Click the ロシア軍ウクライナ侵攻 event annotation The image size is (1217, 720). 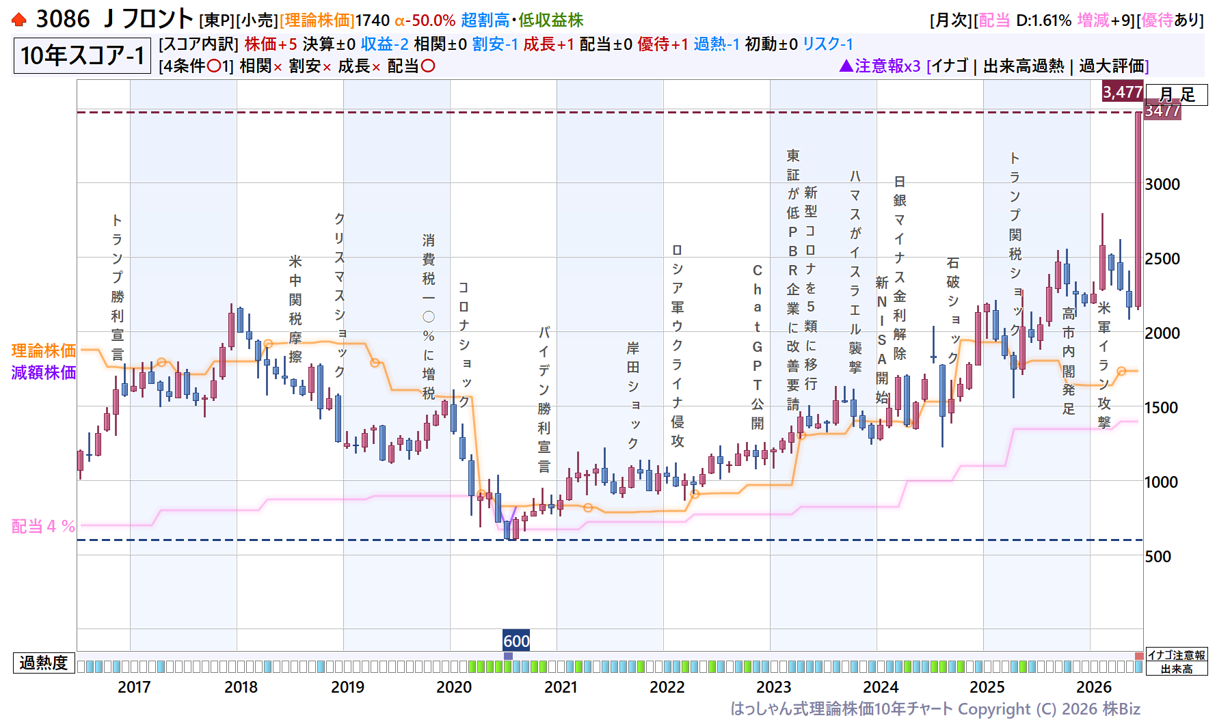pos(678,346)
